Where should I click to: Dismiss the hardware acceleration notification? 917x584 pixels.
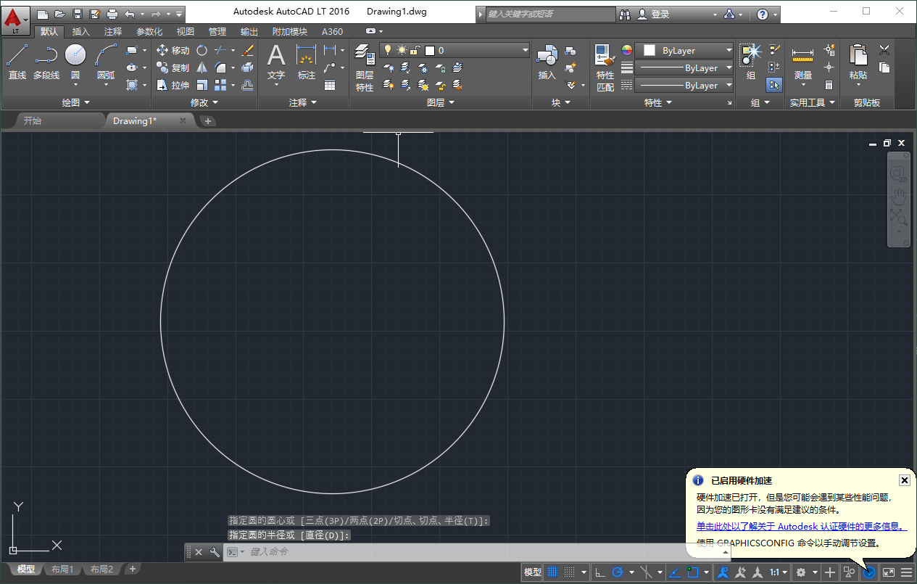pos(904,480)
